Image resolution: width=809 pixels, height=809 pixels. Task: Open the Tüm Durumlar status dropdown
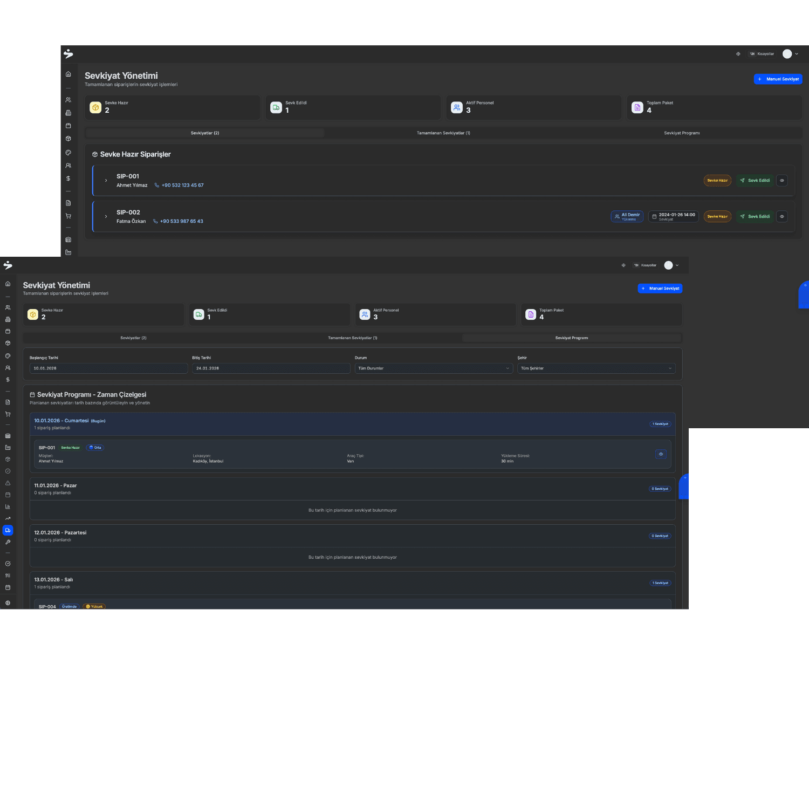[x=433, y=368]
